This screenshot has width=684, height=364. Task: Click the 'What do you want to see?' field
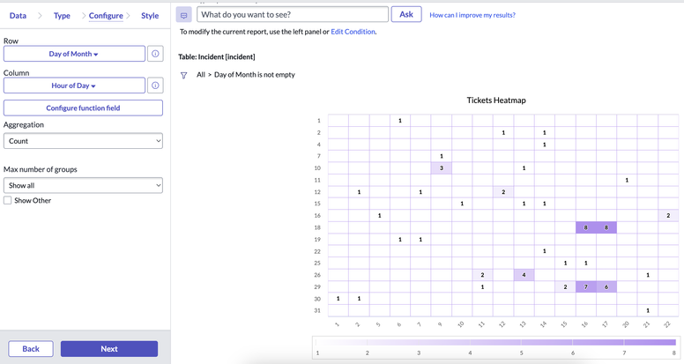click(292, 15)
